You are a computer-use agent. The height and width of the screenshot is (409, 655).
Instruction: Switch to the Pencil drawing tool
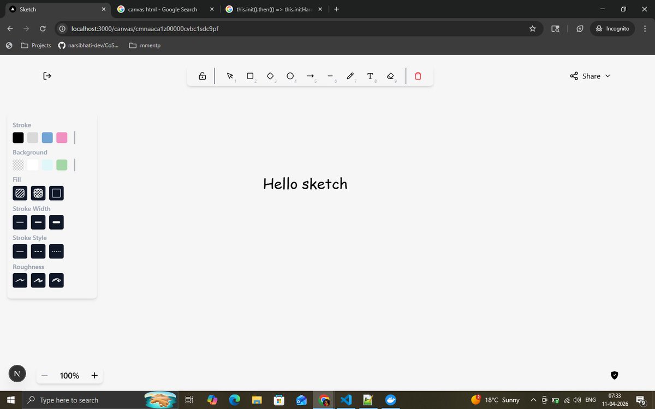pyautogui.click(x=350, y=76)
